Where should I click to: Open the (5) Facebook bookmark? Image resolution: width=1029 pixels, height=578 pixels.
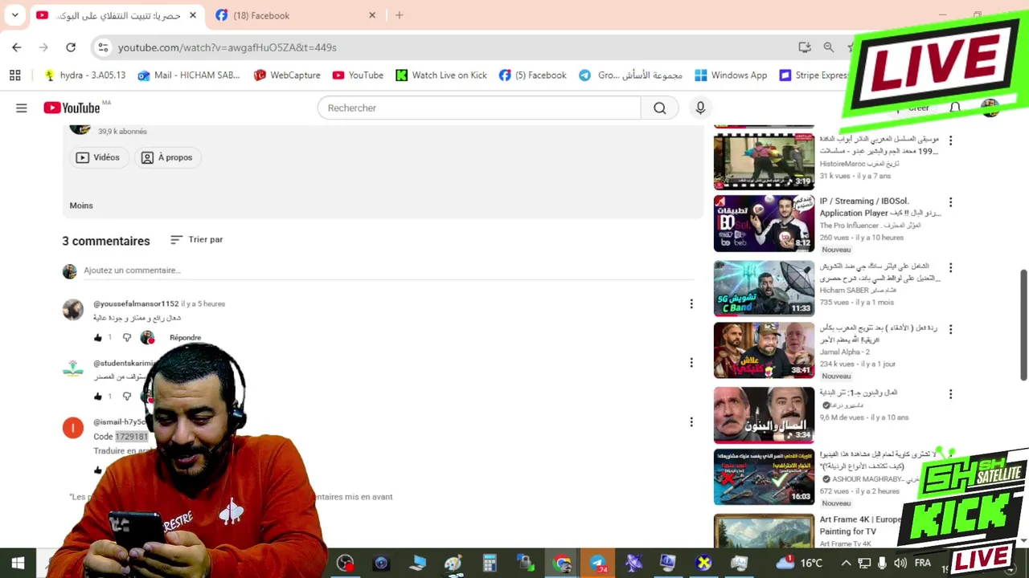point(532,75)
